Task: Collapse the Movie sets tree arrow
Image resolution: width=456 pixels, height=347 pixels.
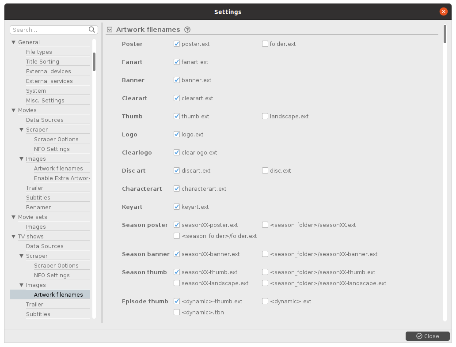Action: [x=14, y=217]
